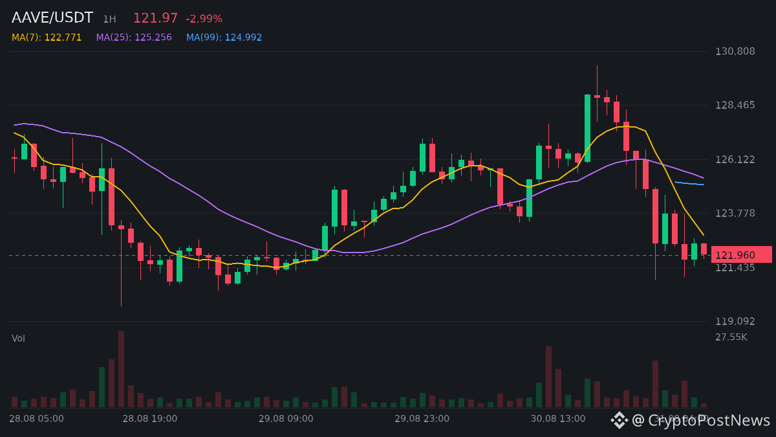Click the -2.99% change value

204,19
